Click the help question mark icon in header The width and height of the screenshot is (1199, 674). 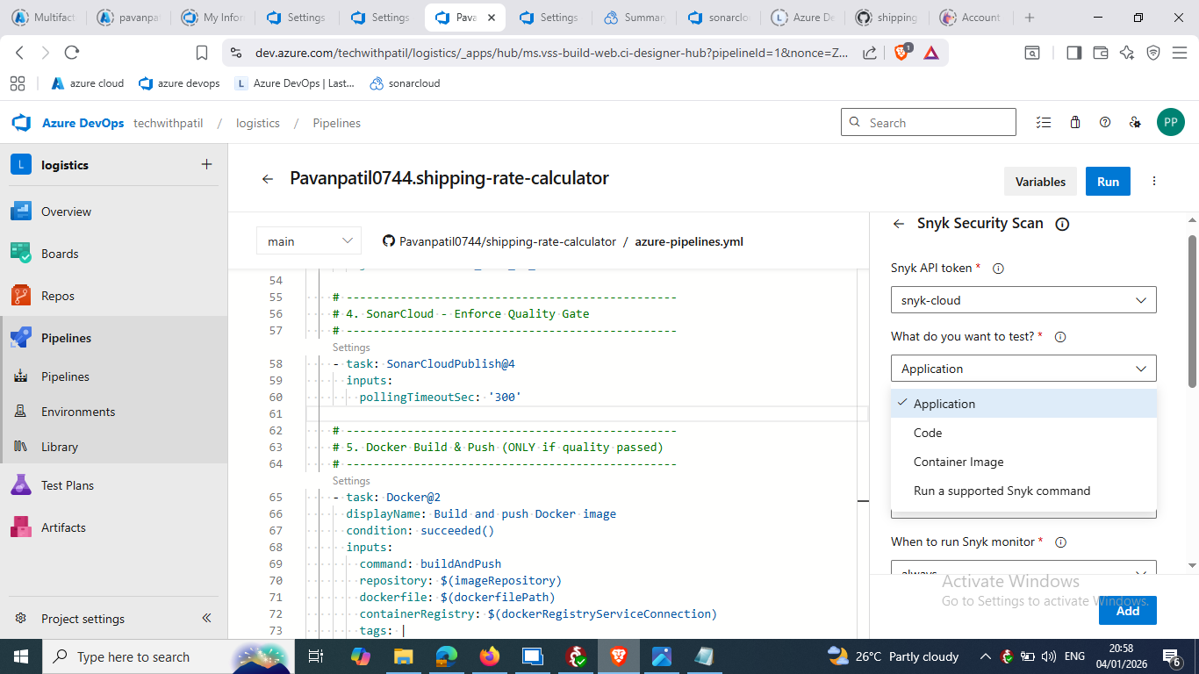(x=1105, y=123)
